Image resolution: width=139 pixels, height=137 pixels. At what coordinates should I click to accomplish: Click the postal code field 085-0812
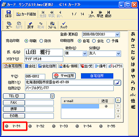(35, 77)
